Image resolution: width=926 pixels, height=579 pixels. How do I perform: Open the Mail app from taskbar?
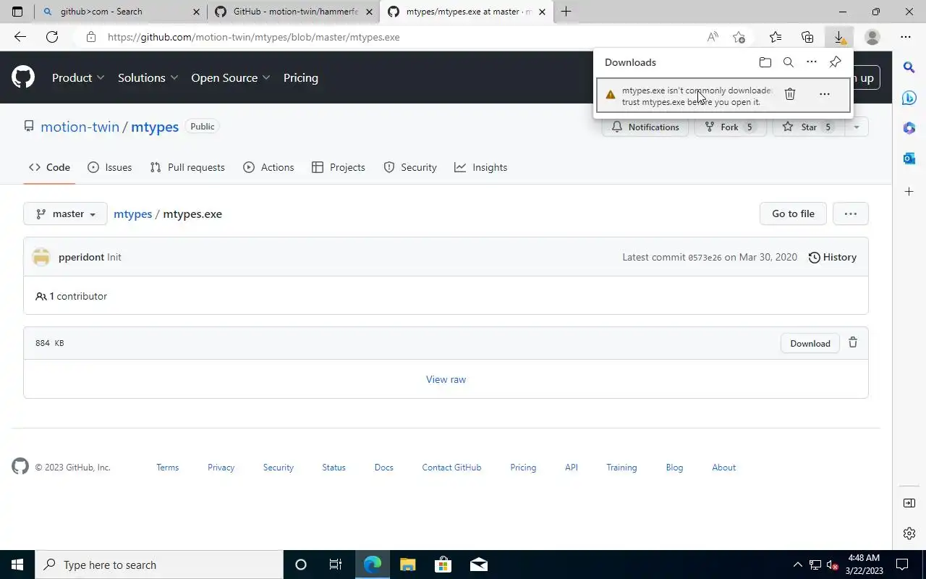tap(478, 565)
